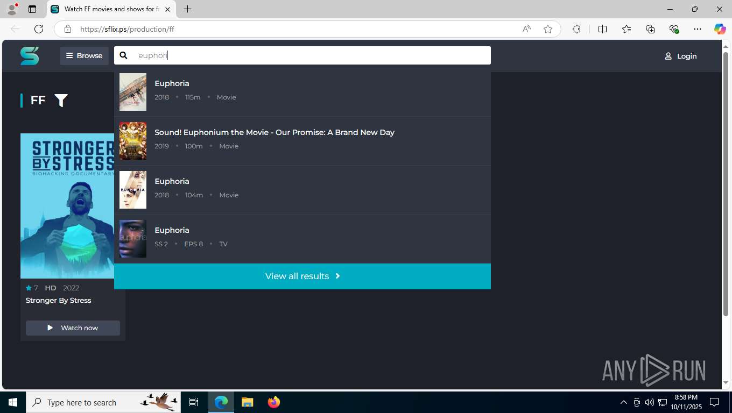Open Task View icon
The width and height of the screenshot is (732, 413).
coord(194,402)
